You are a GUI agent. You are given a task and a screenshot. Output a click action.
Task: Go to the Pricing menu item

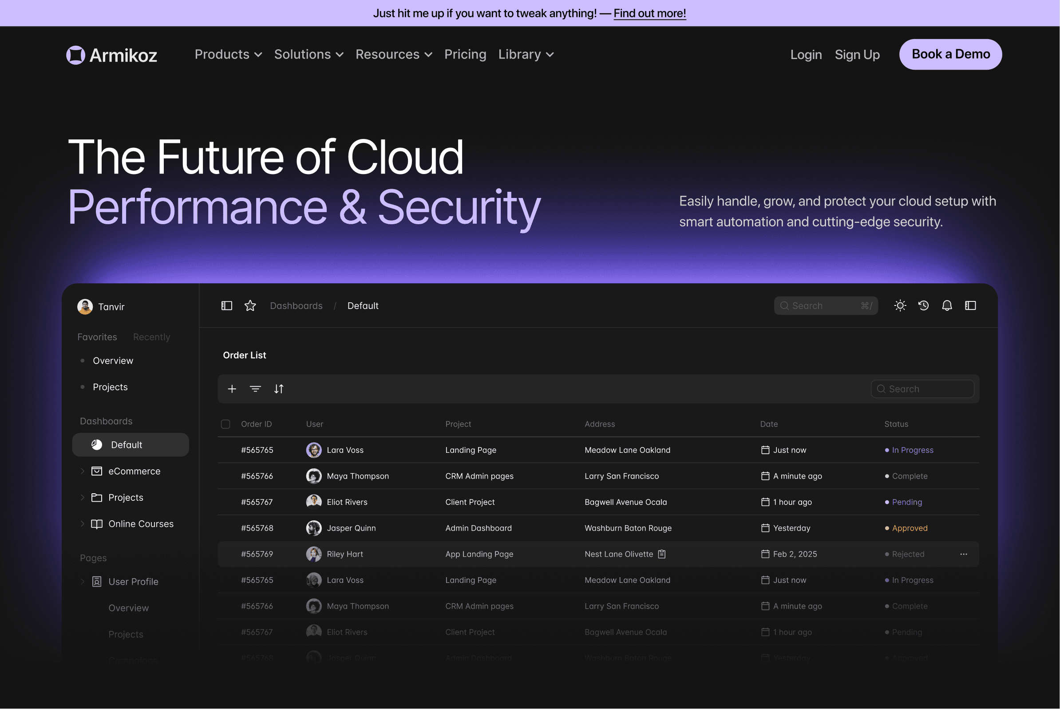(465, 54)
